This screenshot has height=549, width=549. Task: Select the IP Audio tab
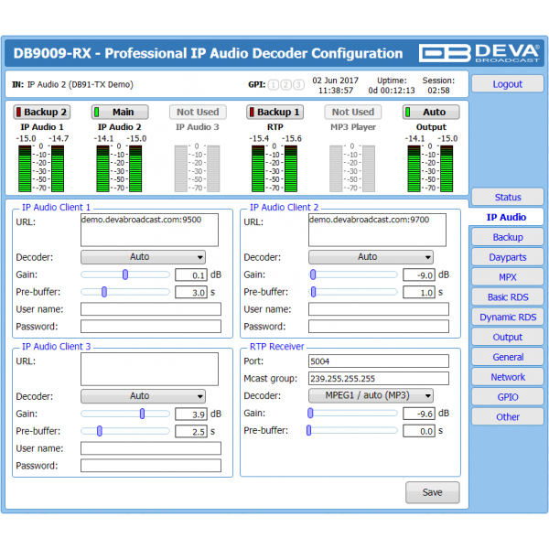point(506,217)
